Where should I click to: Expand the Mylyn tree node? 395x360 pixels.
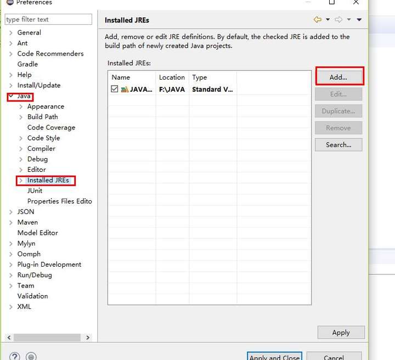pyautogui.click(x=11, y=244)
